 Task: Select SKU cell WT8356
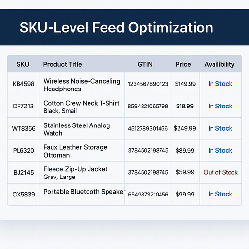tap(23, 128)
